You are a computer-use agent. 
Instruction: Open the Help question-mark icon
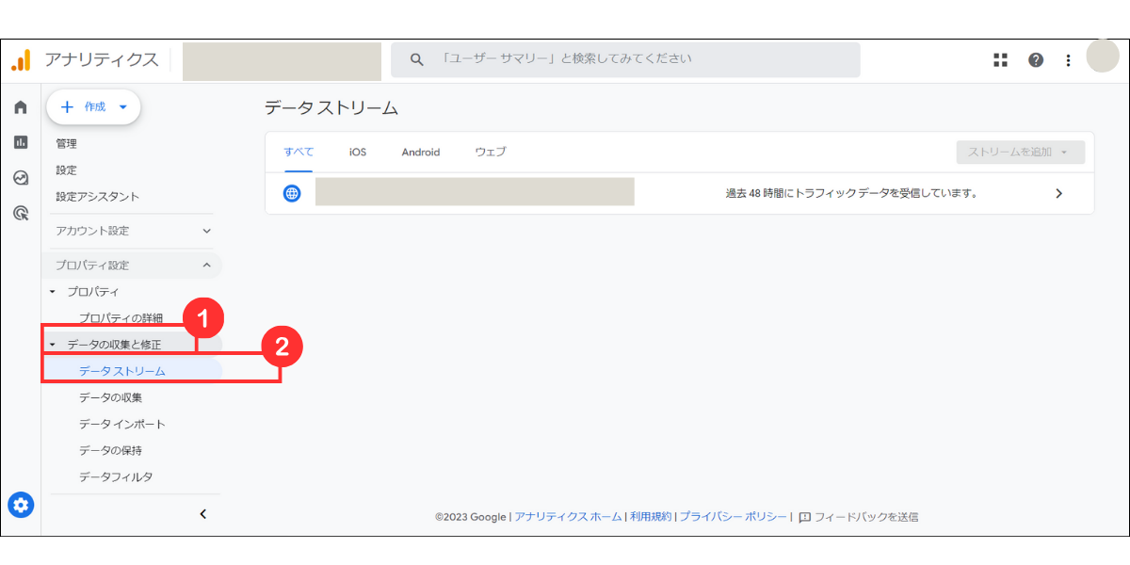tap(1036, 60)
